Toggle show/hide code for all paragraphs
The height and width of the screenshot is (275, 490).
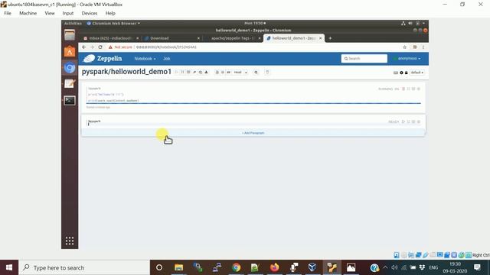pos(182,72)
